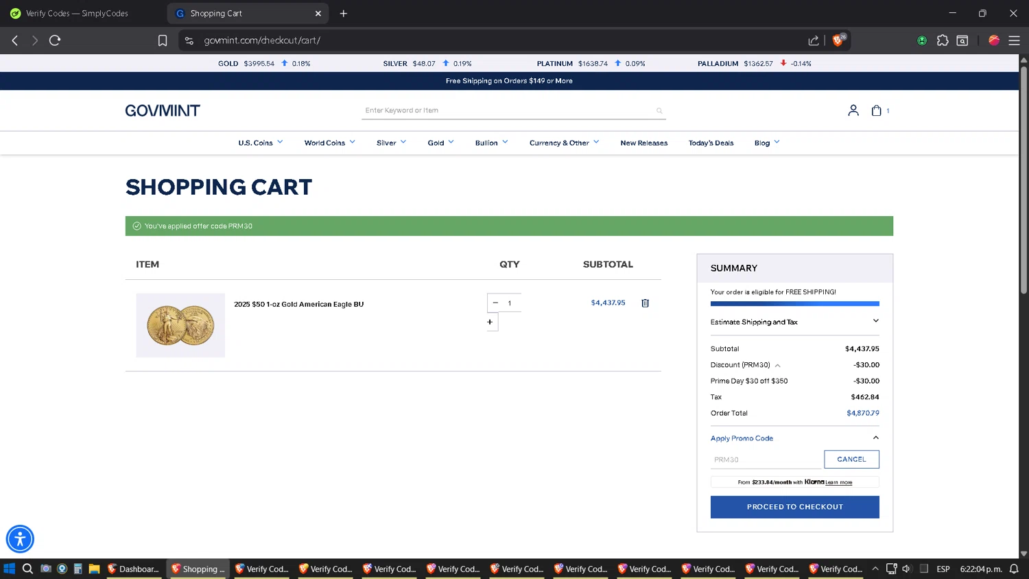
Task: Reload the page
Action: pos(55,40)
